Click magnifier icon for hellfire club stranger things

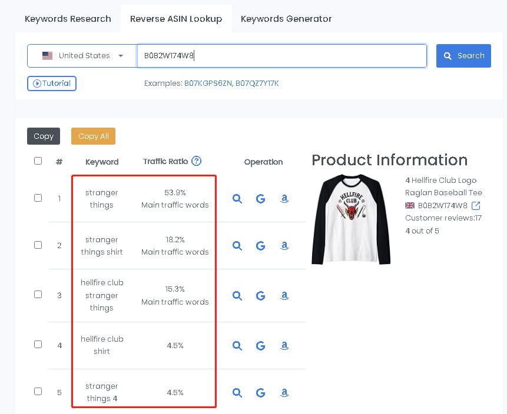237,295
